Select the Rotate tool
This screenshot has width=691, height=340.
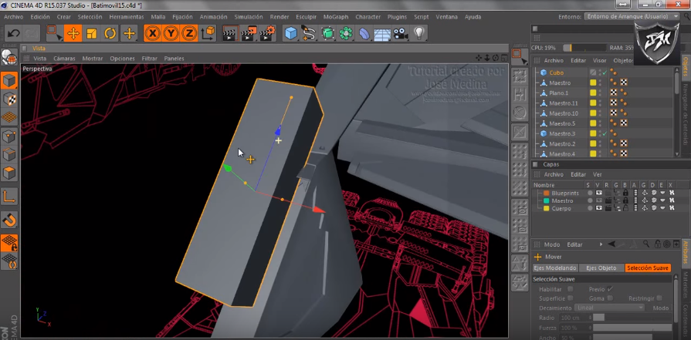110,33
